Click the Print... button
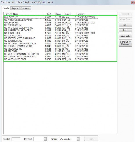 click(x=125, y=30)
